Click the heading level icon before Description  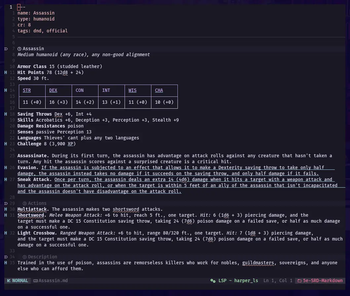[24, 257]
